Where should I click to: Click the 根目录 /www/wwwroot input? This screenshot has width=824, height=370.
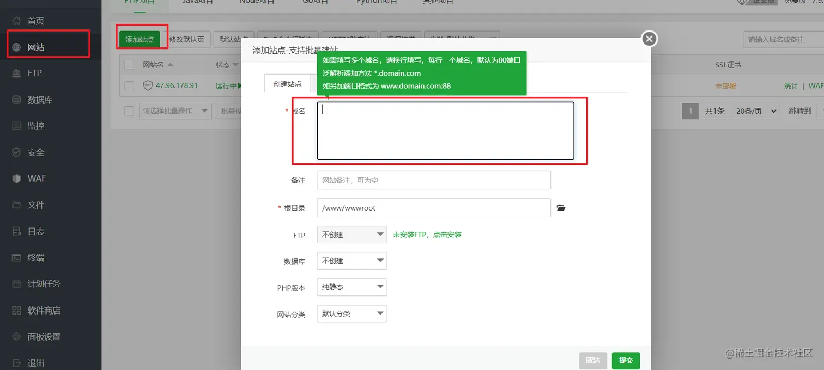coord(434,208)
